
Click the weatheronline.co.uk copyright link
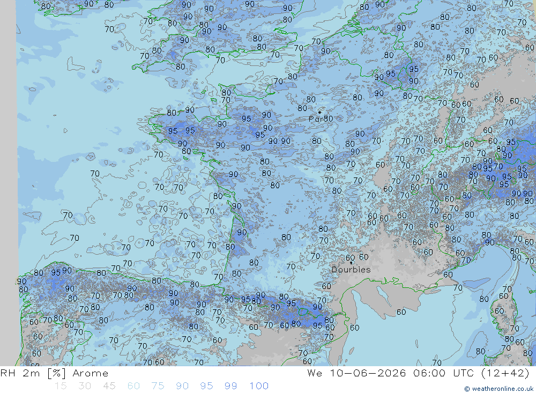pyautogui.click(x=498, y=389)
